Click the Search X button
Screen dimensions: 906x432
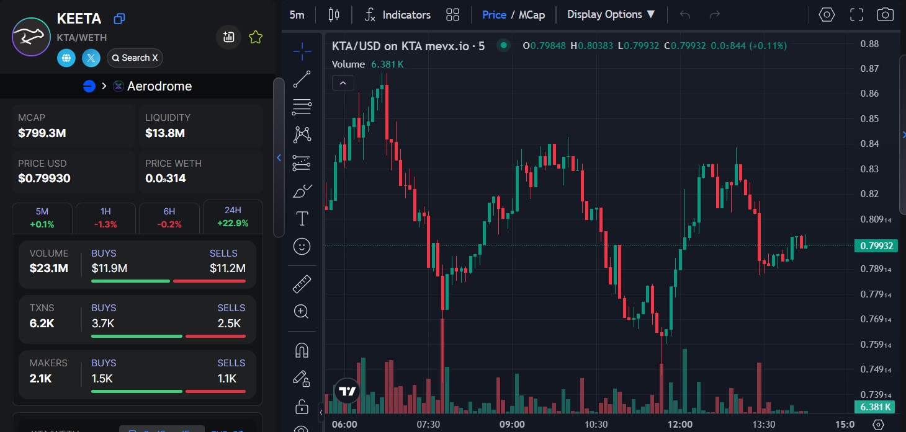(x=135, y=58)
